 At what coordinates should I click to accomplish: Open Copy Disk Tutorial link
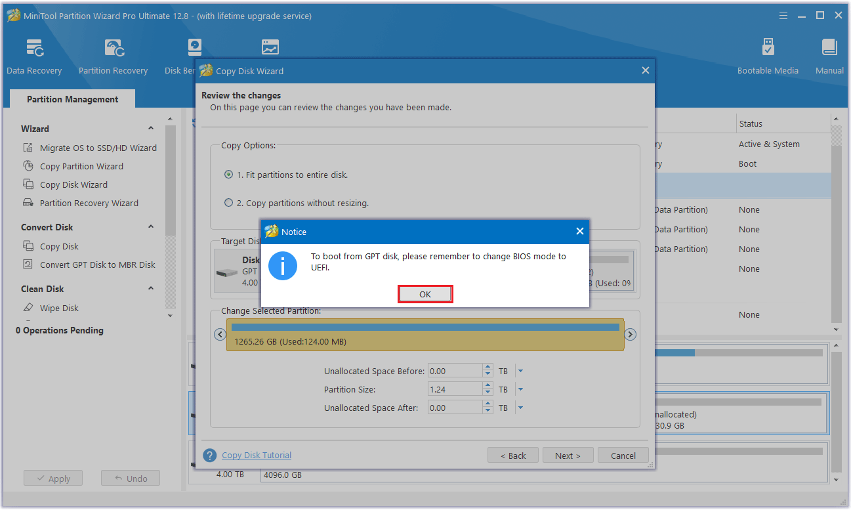pyautogui.click(x=257, y=455)
